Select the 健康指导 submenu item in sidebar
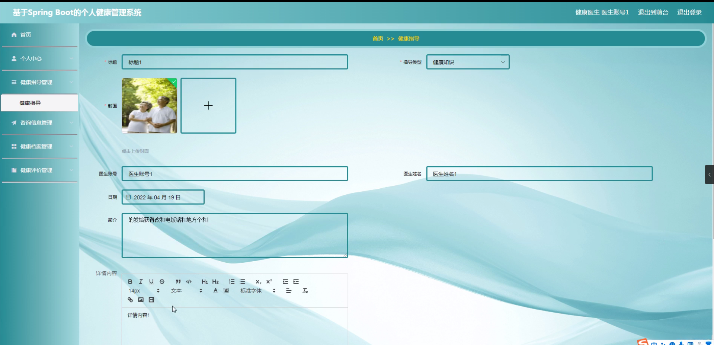This screenshot has height=345, width=714. tap(39, 103)
